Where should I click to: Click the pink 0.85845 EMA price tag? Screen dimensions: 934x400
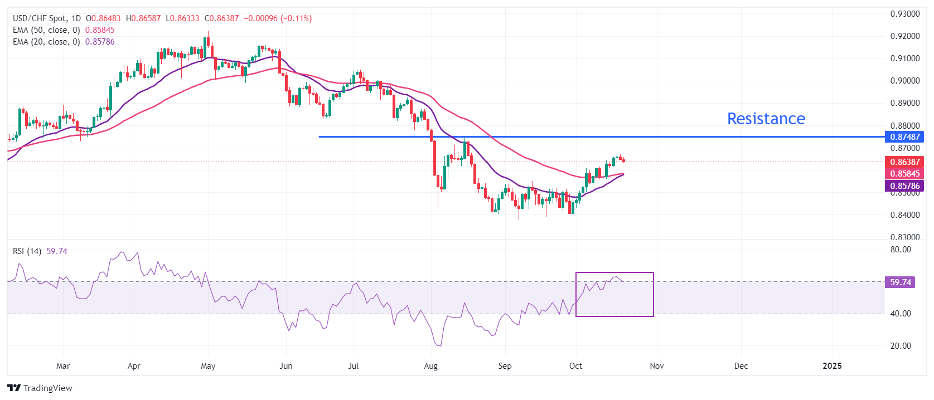(904, 174)
